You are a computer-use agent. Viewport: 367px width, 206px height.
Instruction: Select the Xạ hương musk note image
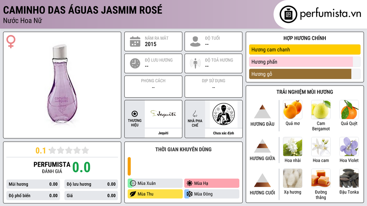click(x=292, y=178)
